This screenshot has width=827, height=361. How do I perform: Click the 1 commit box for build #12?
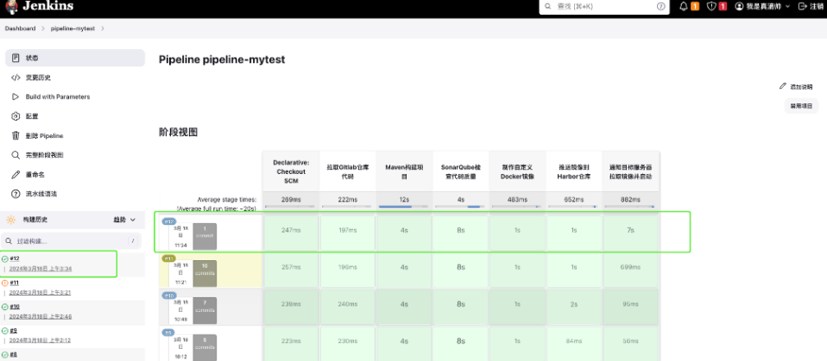[205, 236]
